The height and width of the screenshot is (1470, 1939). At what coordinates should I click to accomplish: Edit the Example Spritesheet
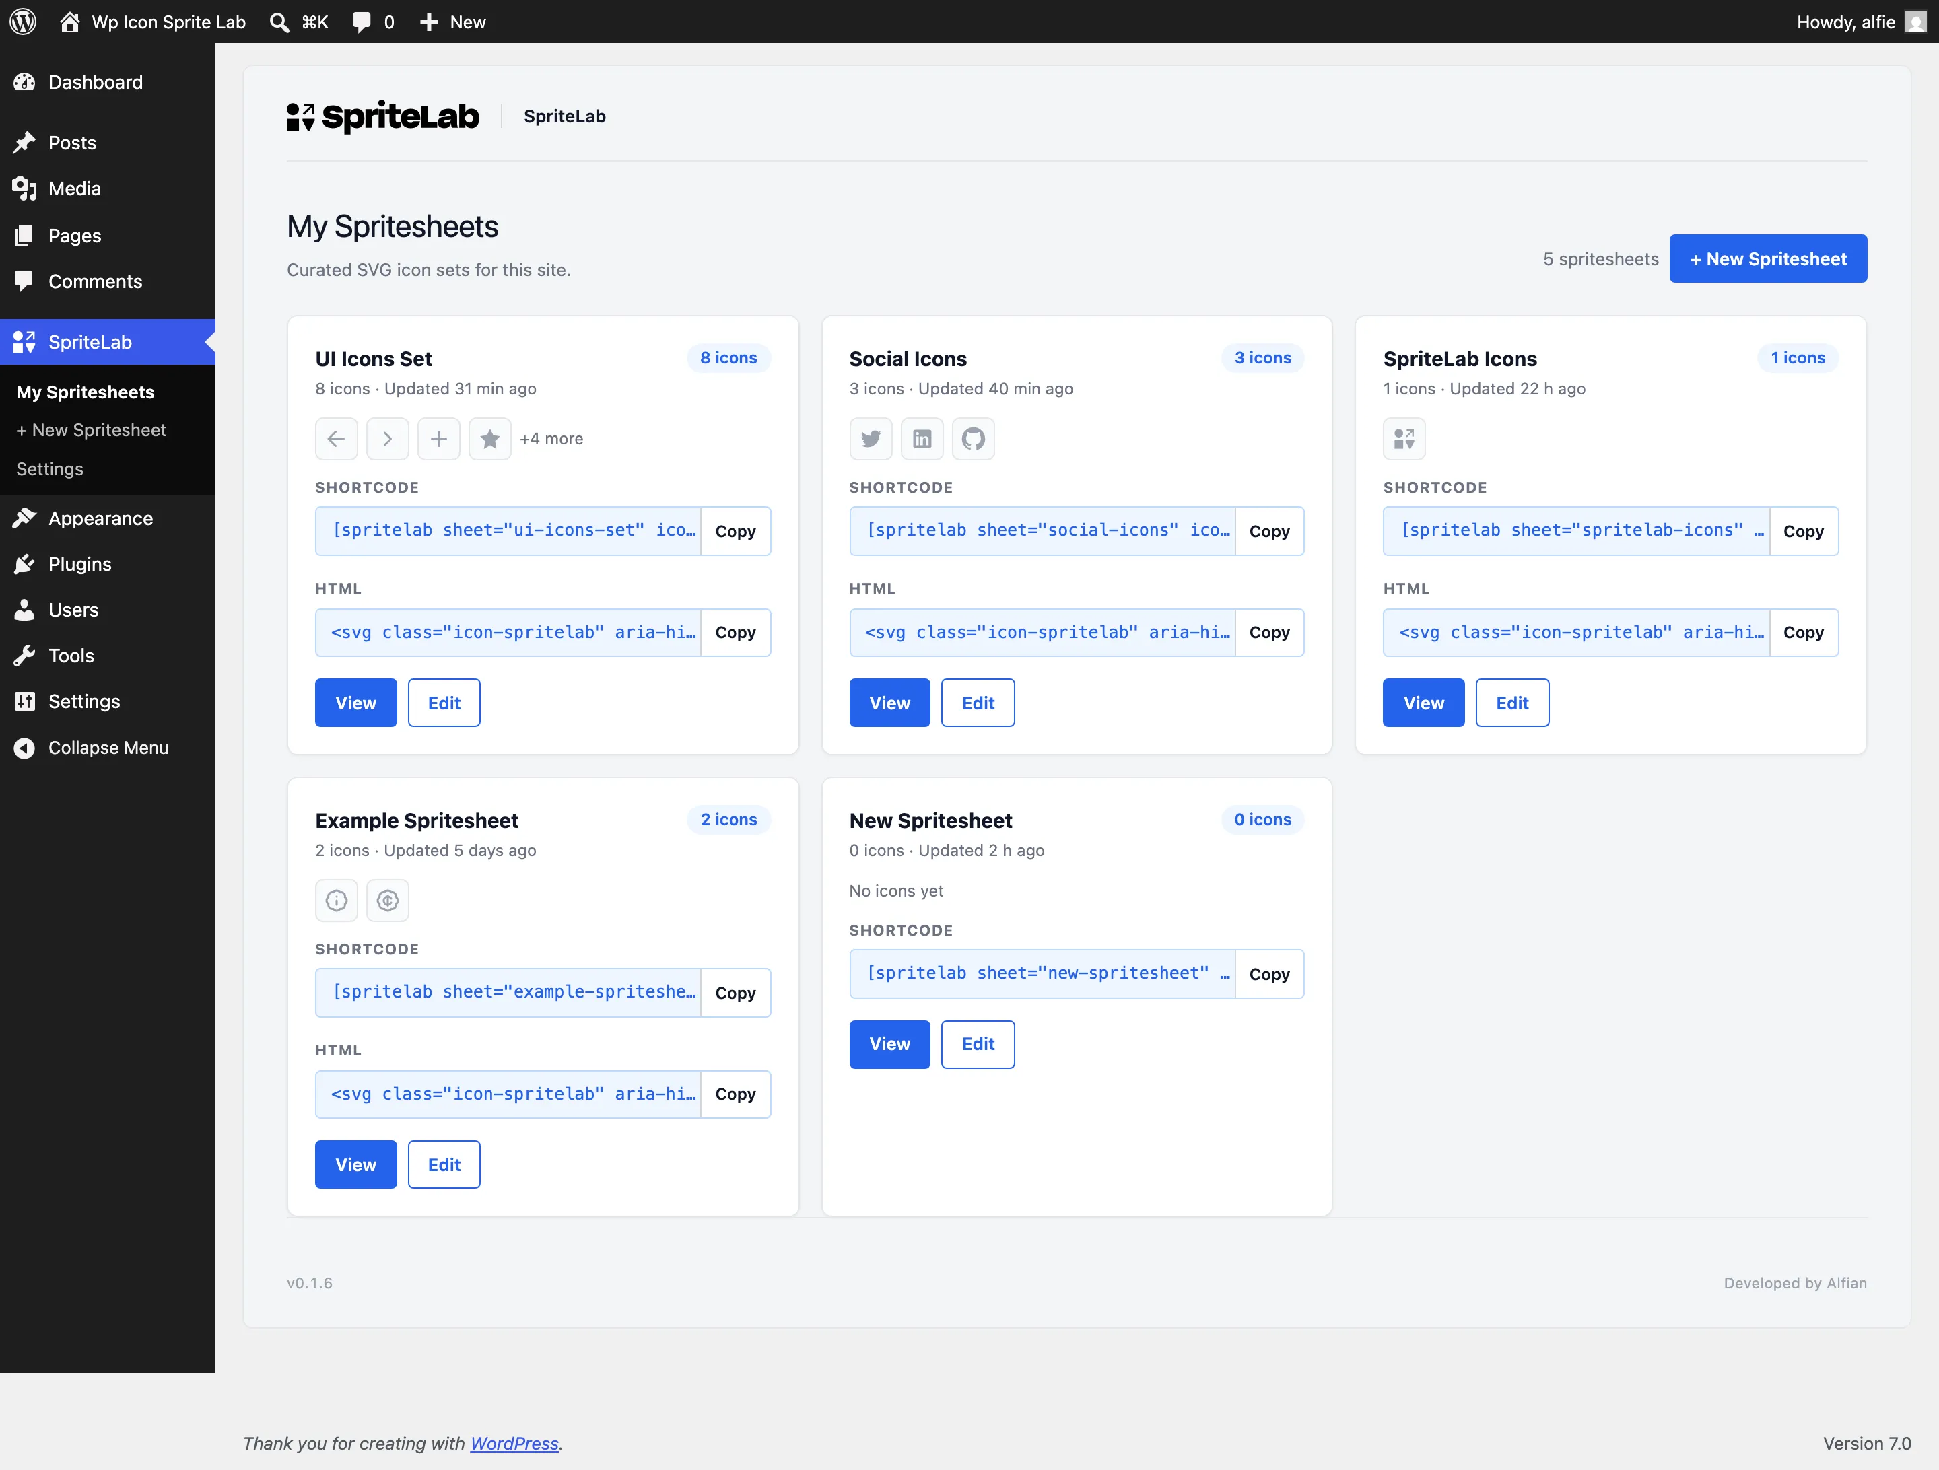(x=444, y=1164)
